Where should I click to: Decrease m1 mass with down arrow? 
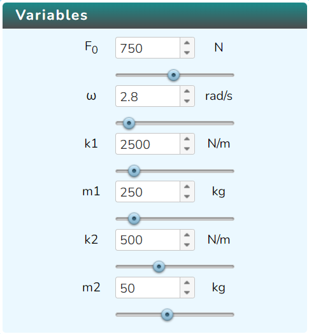tap(187, 197)
